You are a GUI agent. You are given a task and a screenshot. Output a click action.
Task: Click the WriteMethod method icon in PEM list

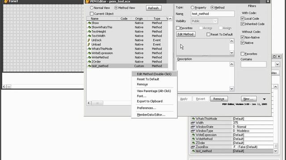[89, 57]
